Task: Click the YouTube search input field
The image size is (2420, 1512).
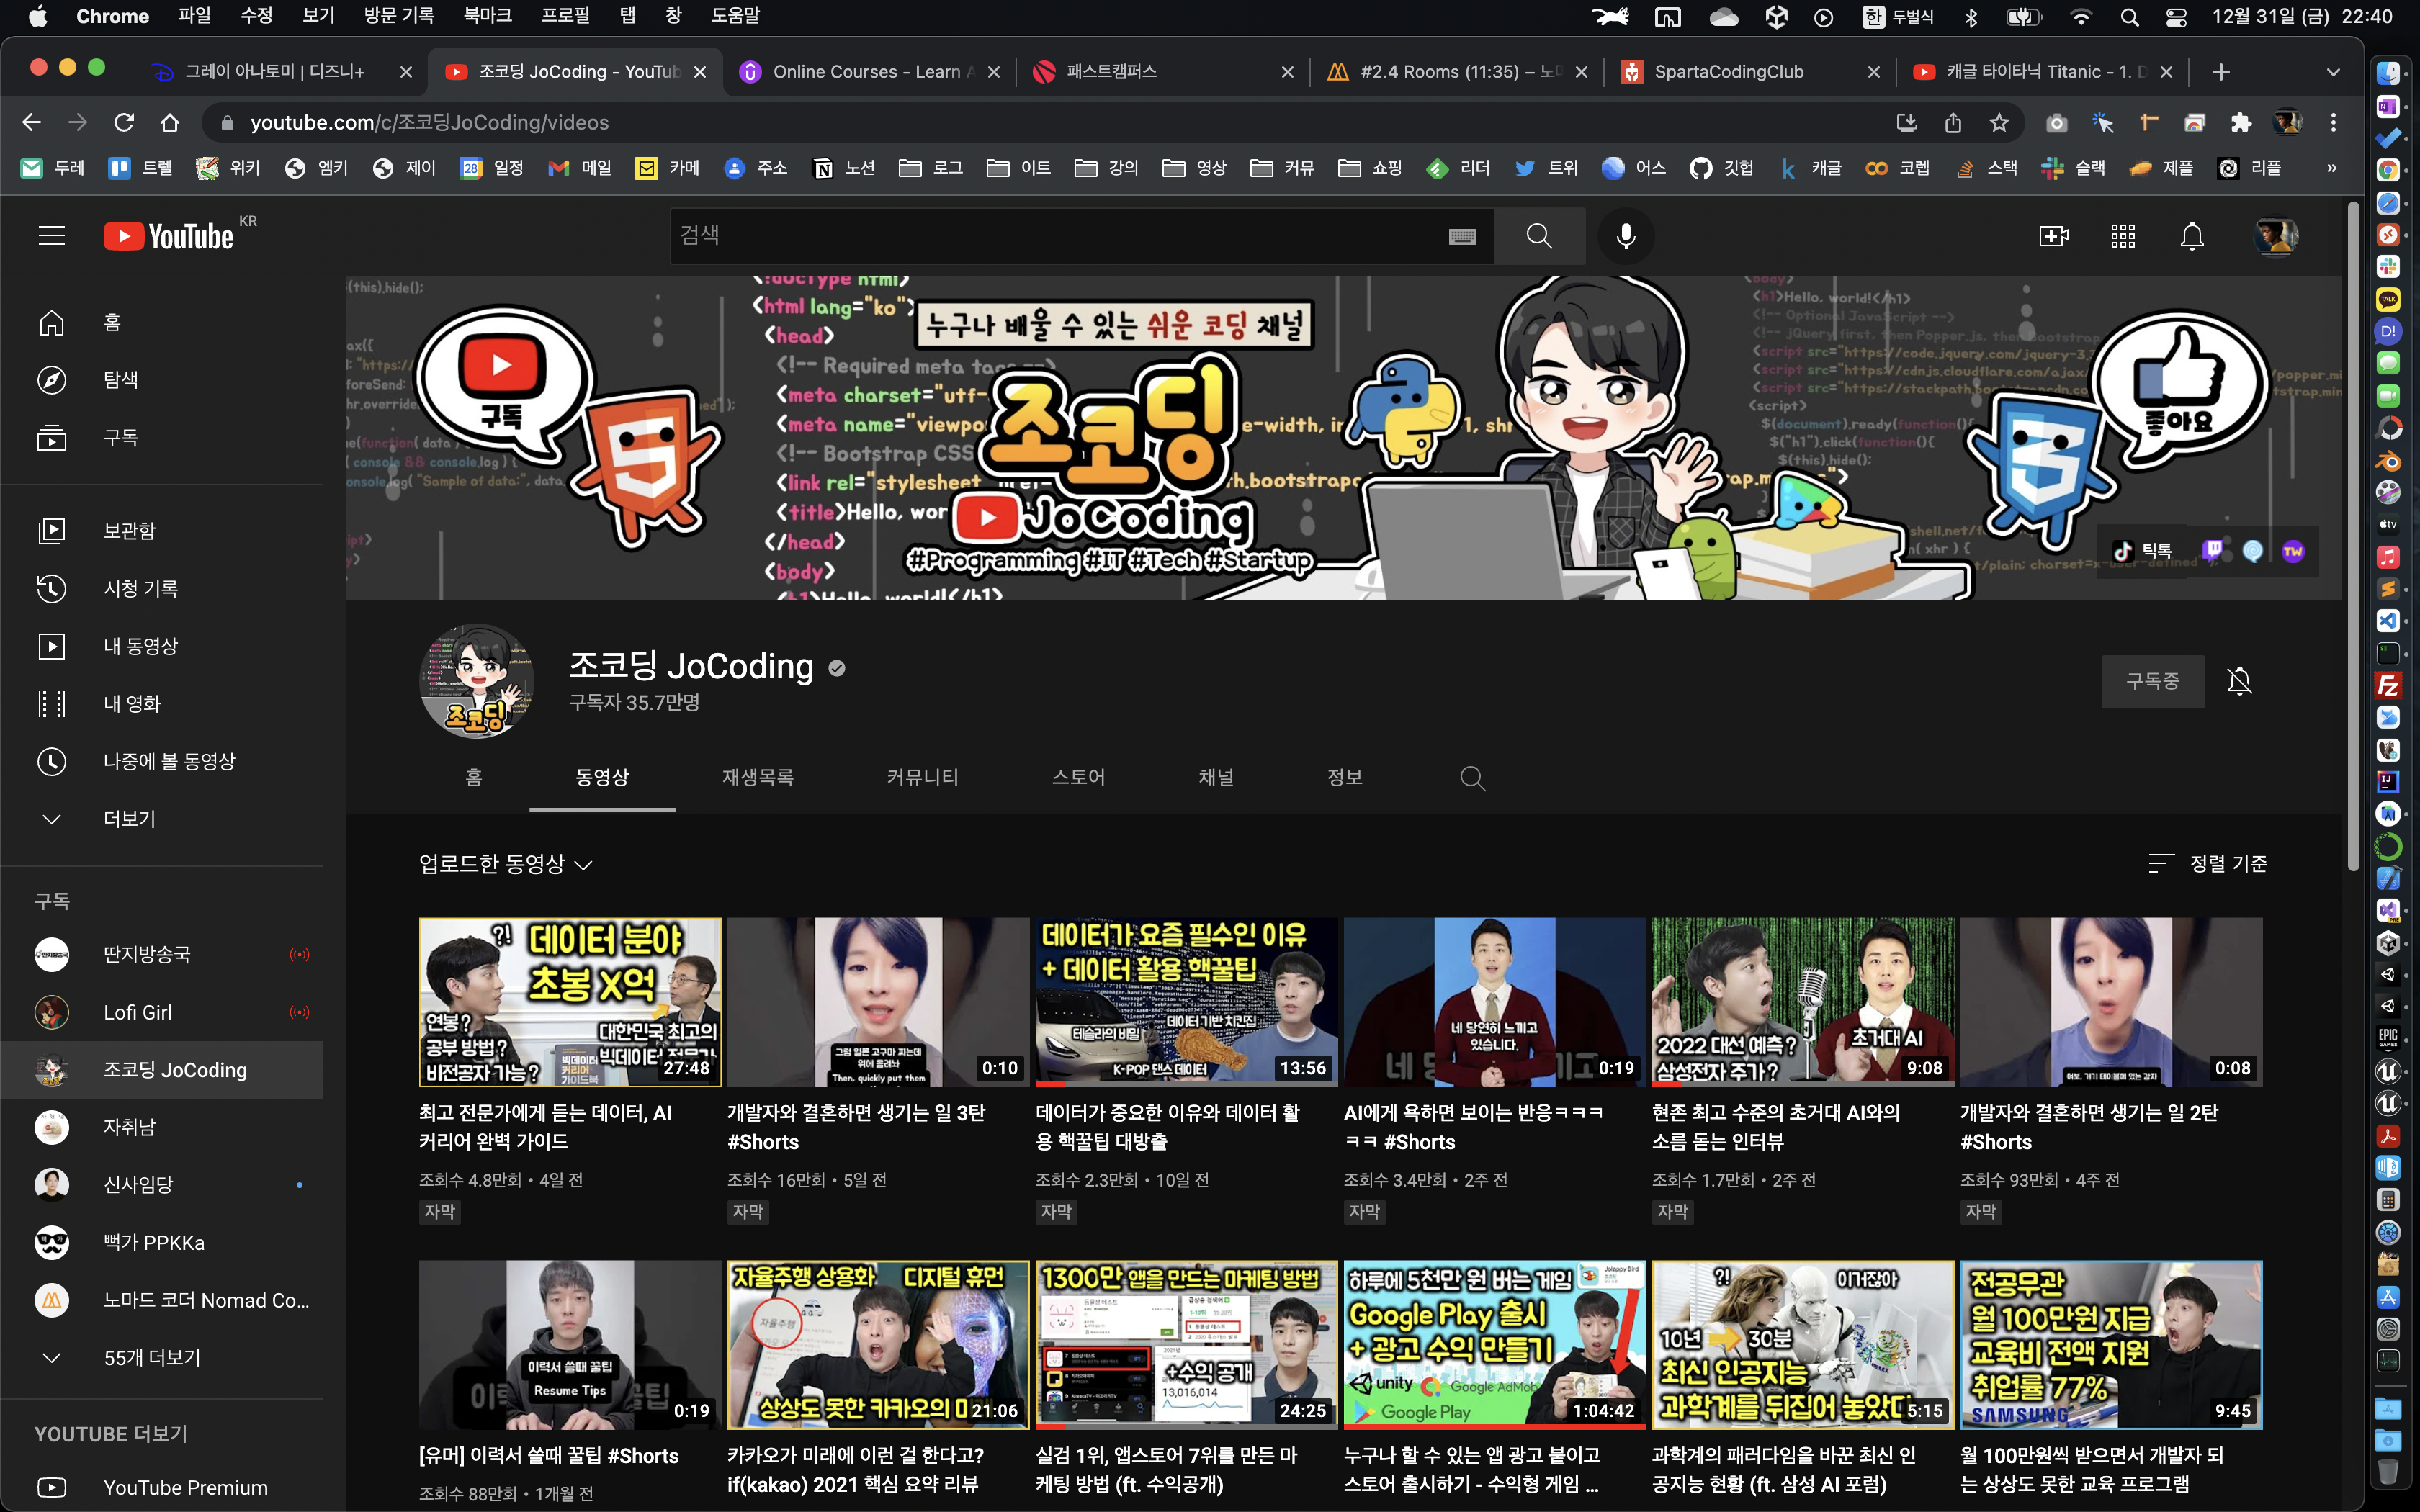Action: coord(1050,236)
